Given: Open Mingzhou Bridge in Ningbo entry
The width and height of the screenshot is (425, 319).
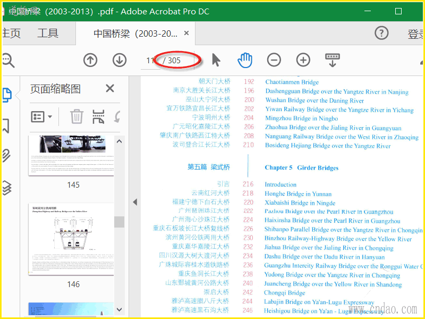Looking at the screenshot, I should 302,118.
